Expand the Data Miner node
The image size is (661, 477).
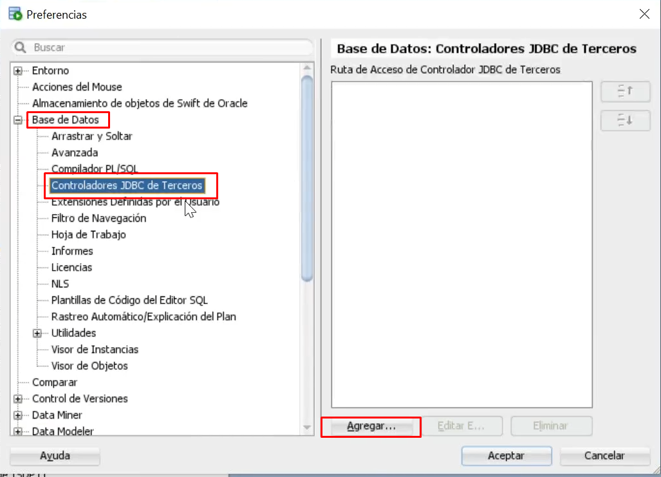point(18,415)
